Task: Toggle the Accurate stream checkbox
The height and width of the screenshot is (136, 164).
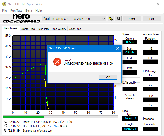Action: pyautogui.click(x=130, y=103)
